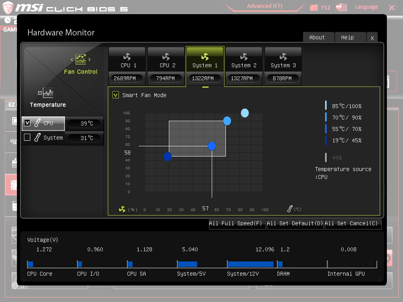Click the CPU I/O voltage bar
Screen dimensions: 403x302
79,264
